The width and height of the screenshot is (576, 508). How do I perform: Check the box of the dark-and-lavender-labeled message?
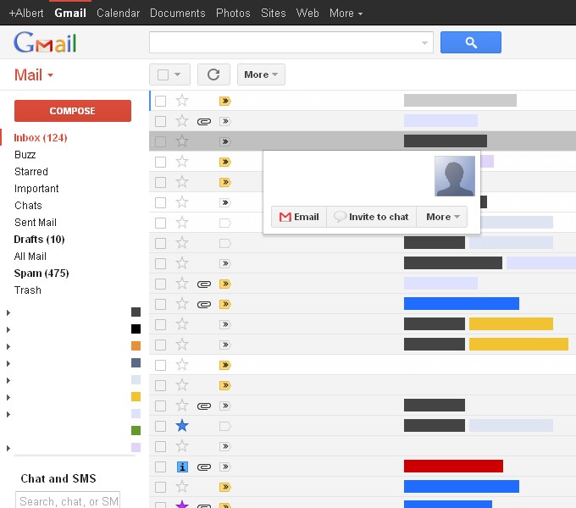click(161, 263)
